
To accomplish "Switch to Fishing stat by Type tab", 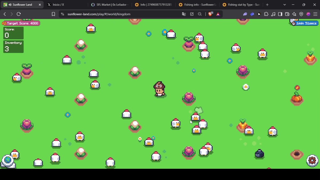I will [x=242, y=5].
